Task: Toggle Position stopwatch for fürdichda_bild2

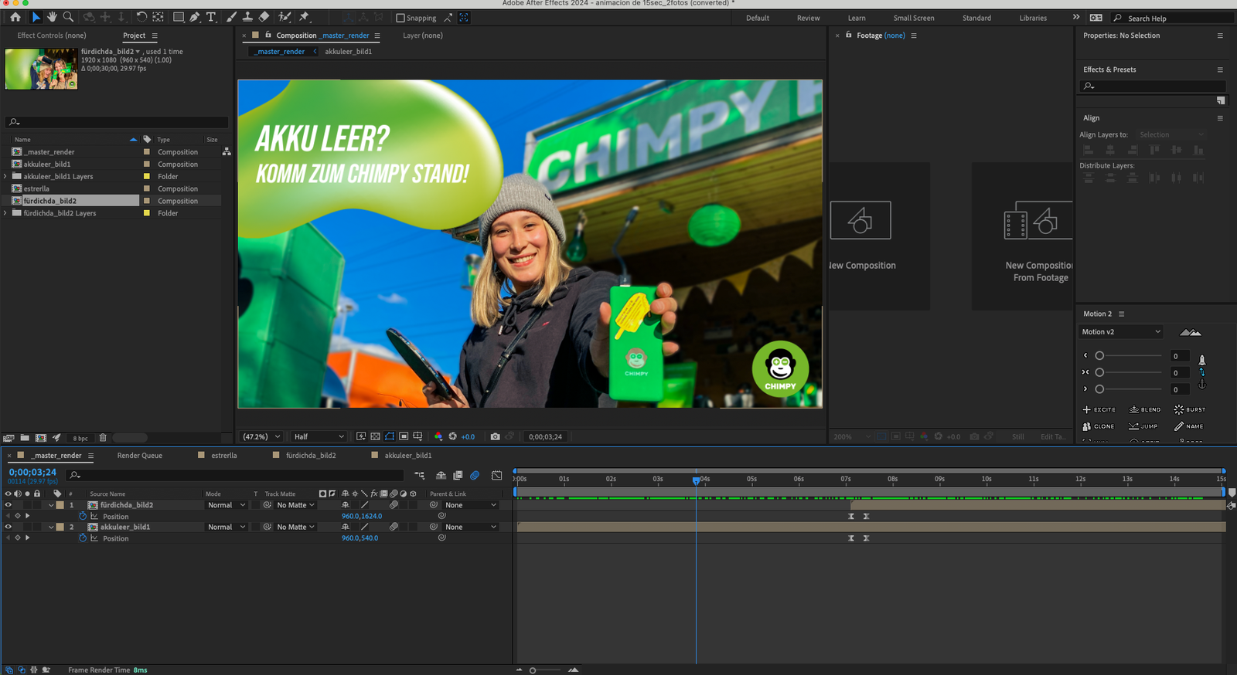Action: point(83,516)
